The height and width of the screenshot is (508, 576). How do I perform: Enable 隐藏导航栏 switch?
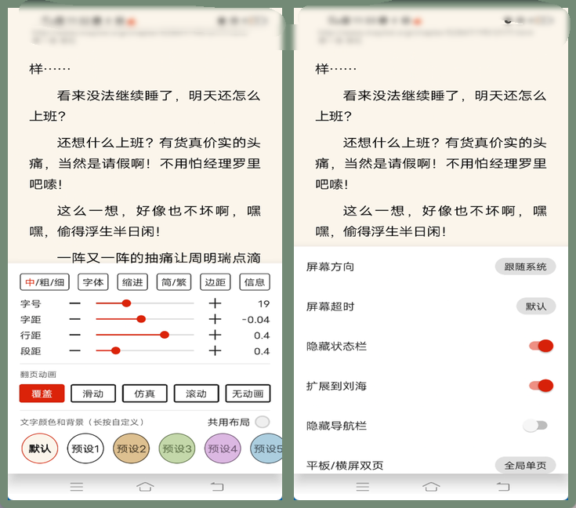pyautogui.click(x=535, y=426)
